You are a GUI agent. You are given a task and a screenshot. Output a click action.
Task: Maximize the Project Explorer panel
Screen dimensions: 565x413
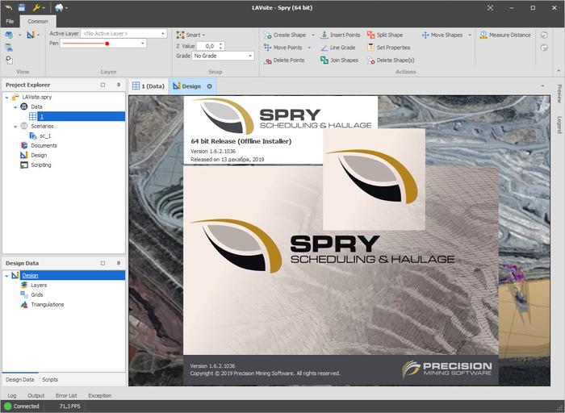(103, 85)
